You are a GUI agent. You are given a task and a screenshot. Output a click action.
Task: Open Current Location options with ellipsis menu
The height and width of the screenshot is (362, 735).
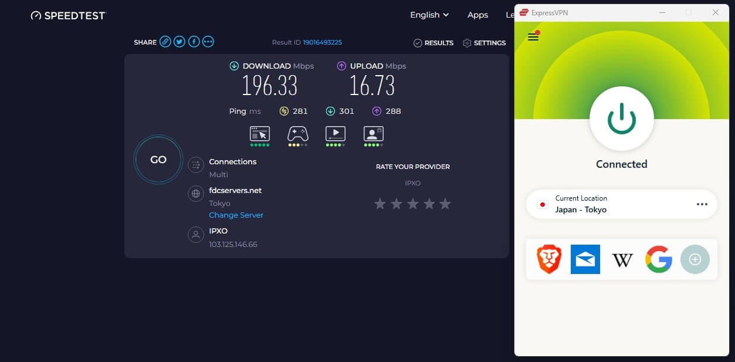[702, 204]
